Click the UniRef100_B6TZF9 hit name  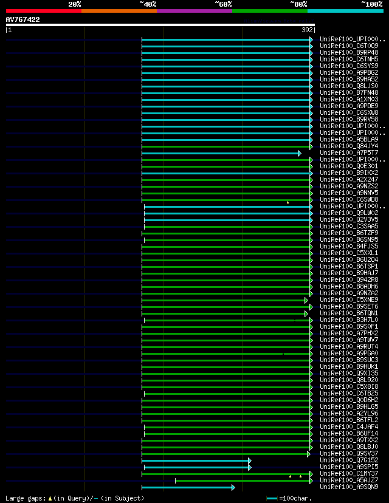pyautogui.click(x=349, y=233)
